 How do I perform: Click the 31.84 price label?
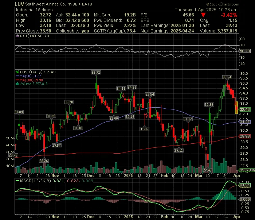pos(19,112)
